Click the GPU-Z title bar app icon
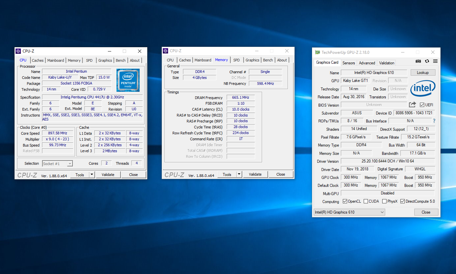This screenshot has width=456, height=274. [x=317, y=52]
